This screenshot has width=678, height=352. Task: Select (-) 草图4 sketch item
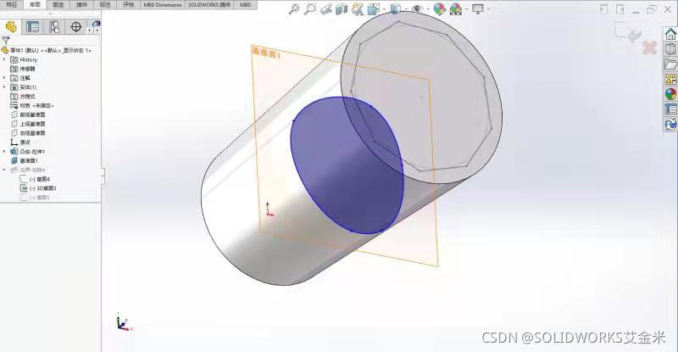(35, 179)
